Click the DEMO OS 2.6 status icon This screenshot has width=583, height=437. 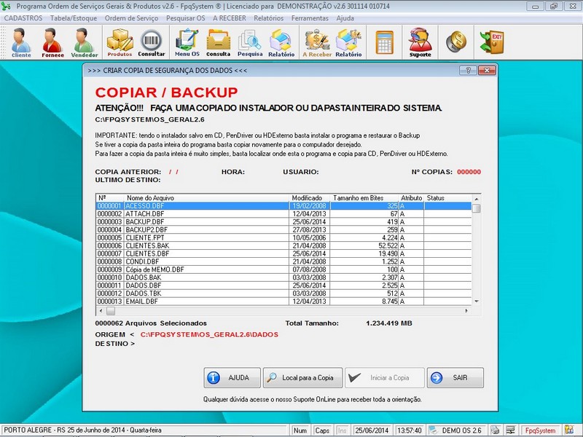433,430
